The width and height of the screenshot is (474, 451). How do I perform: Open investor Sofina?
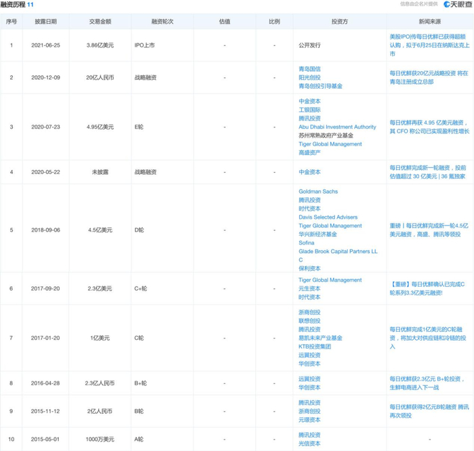(x=306, y=242)
